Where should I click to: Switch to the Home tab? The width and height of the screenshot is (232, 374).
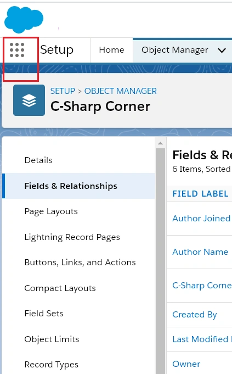coord(111,50)
